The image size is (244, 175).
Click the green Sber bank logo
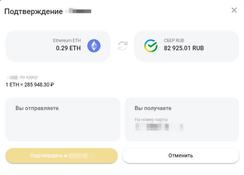coord(150,46)
